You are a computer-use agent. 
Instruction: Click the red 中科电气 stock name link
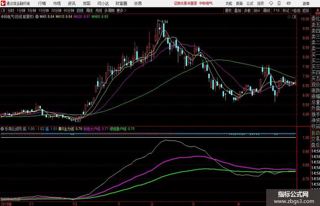click(x=206, y=3)
